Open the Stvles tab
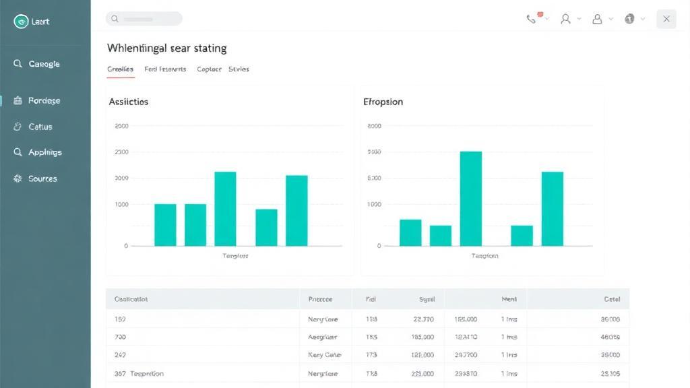This screenshot has width=690, height=388. point(239,69)
